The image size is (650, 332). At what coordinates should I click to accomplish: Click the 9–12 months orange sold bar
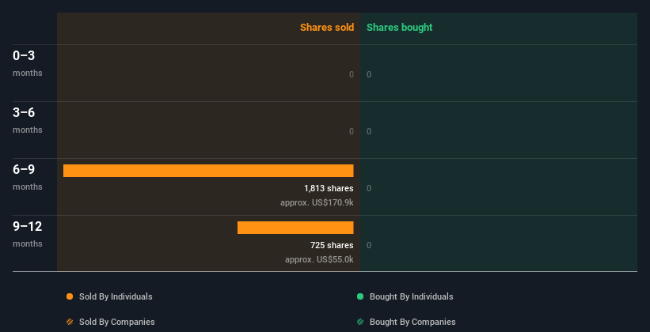pyautogui.click(x=295, y=228)
